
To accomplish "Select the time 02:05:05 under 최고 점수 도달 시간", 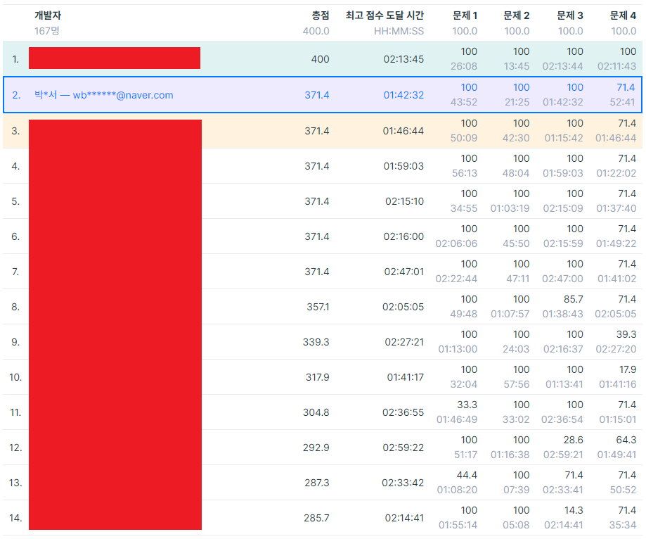I will [403, 307].
